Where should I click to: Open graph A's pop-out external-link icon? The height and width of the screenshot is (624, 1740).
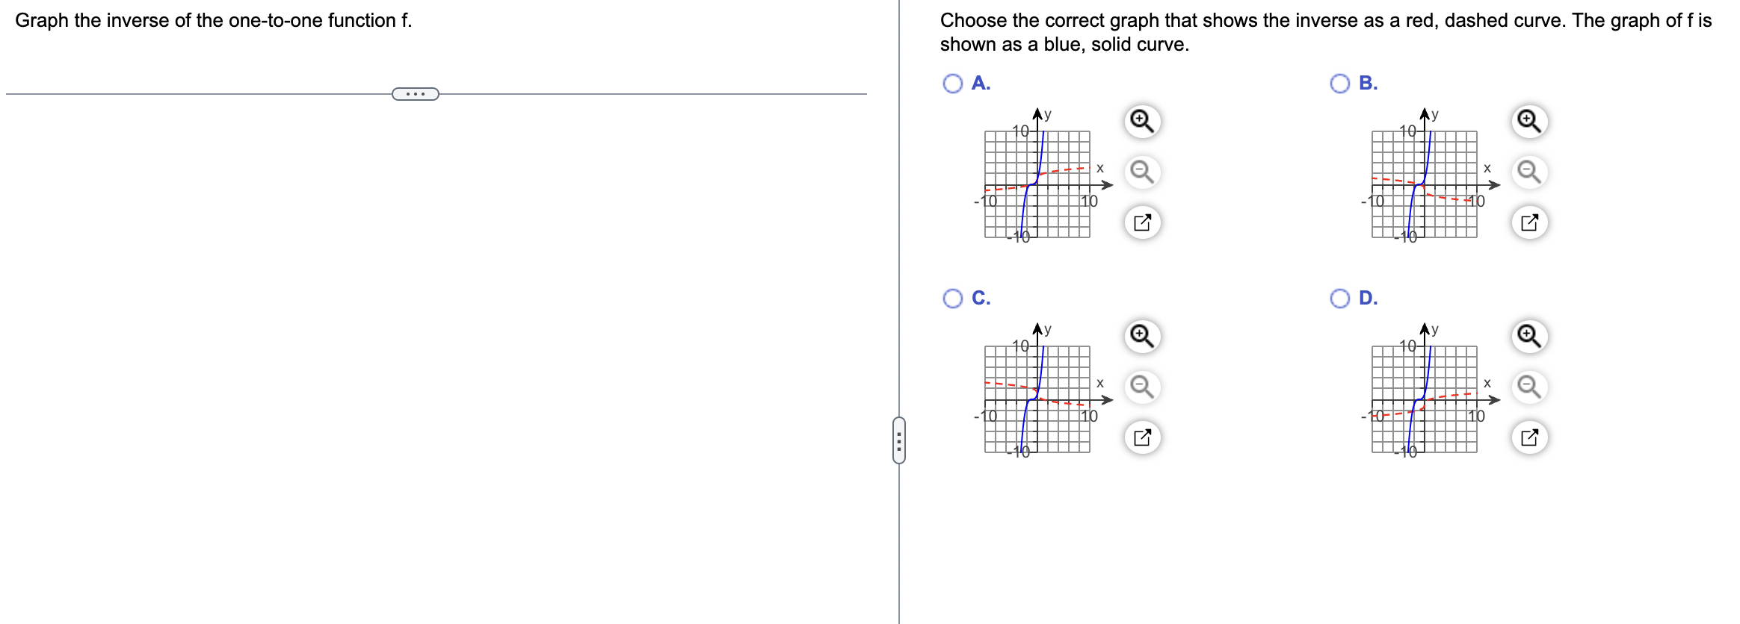point(1142,221)
